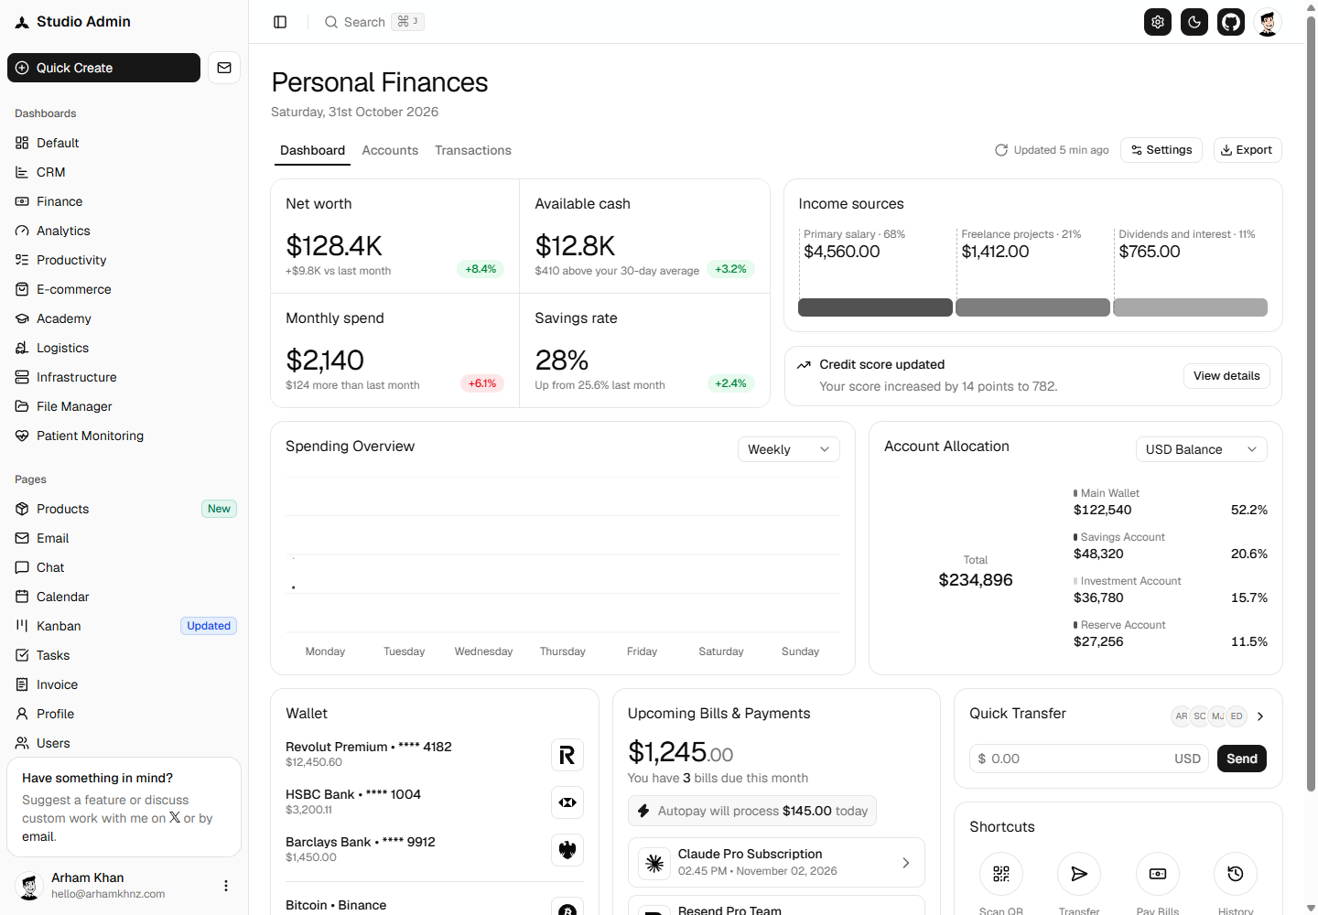Open the Scan QR shortcut
The image size is (1318, 915).
(x=1001, y=874)
